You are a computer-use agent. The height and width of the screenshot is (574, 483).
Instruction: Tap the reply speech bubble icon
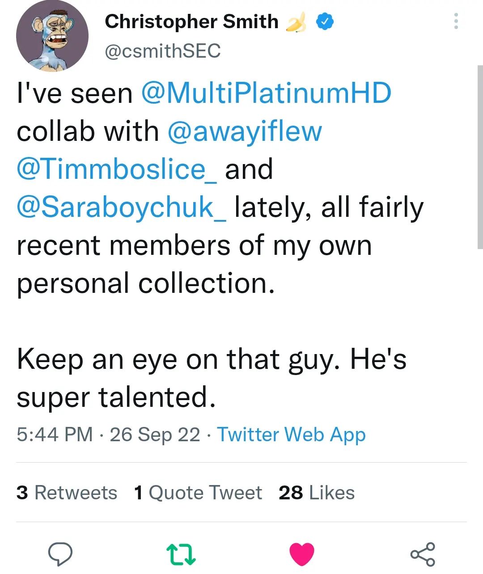[60, 554]
